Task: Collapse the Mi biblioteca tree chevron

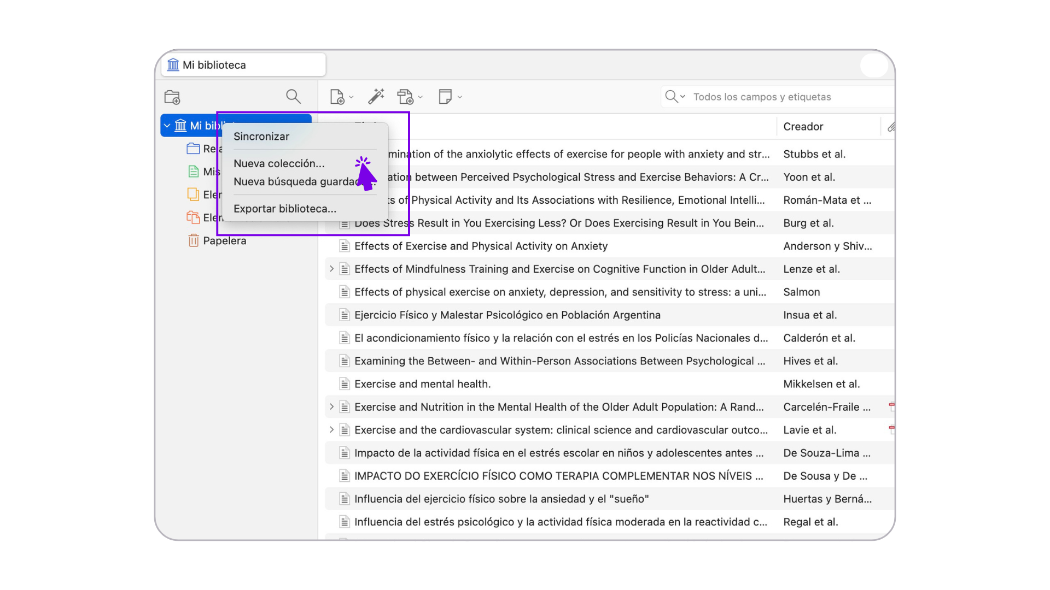Action: point(167,126)
